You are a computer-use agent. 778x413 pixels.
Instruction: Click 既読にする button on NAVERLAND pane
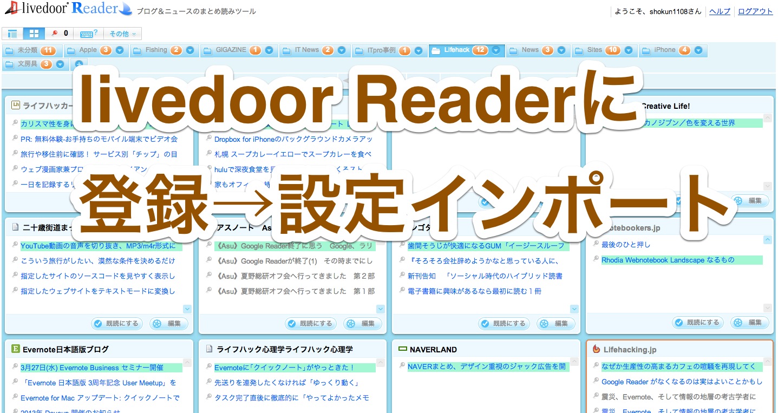504,323
